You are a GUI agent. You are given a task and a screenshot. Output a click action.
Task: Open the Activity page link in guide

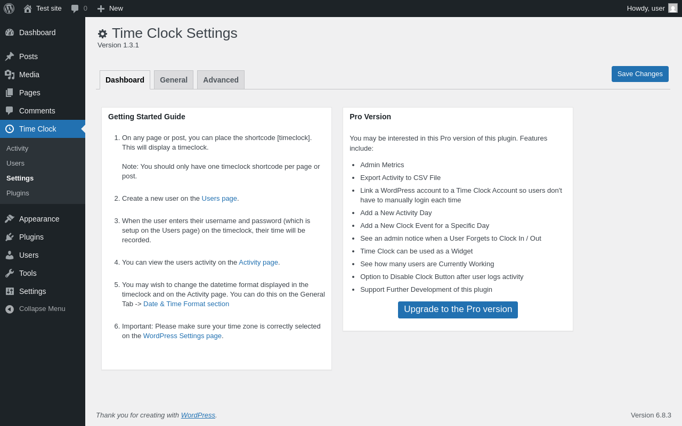pyautogui.click(x=258, y=263)
